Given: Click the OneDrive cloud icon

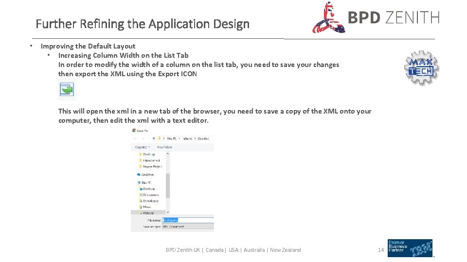Looking at the screenshot, I should click(139, 175).
